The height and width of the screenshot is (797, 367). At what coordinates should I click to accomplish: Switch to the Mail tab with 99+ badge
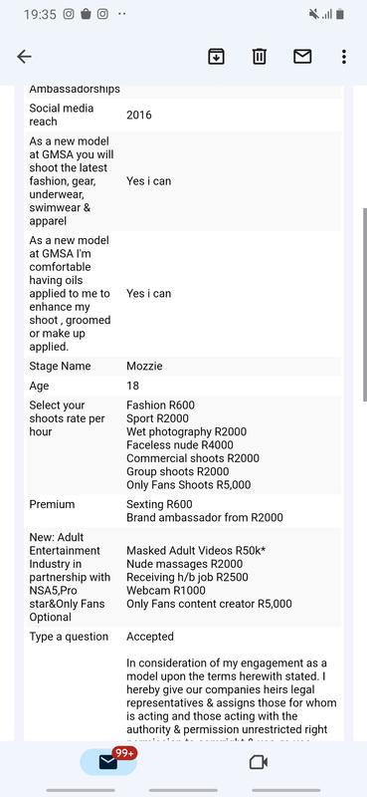[108, 762]
